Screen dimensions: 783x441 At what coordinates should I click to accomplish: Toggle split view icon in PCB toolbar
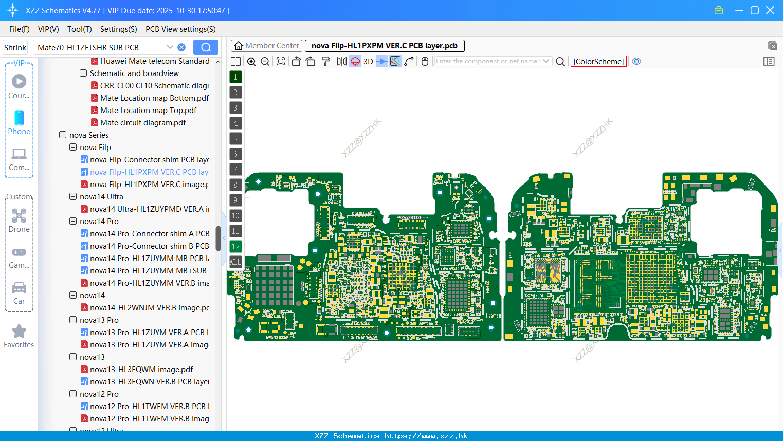tap(235, 61)
